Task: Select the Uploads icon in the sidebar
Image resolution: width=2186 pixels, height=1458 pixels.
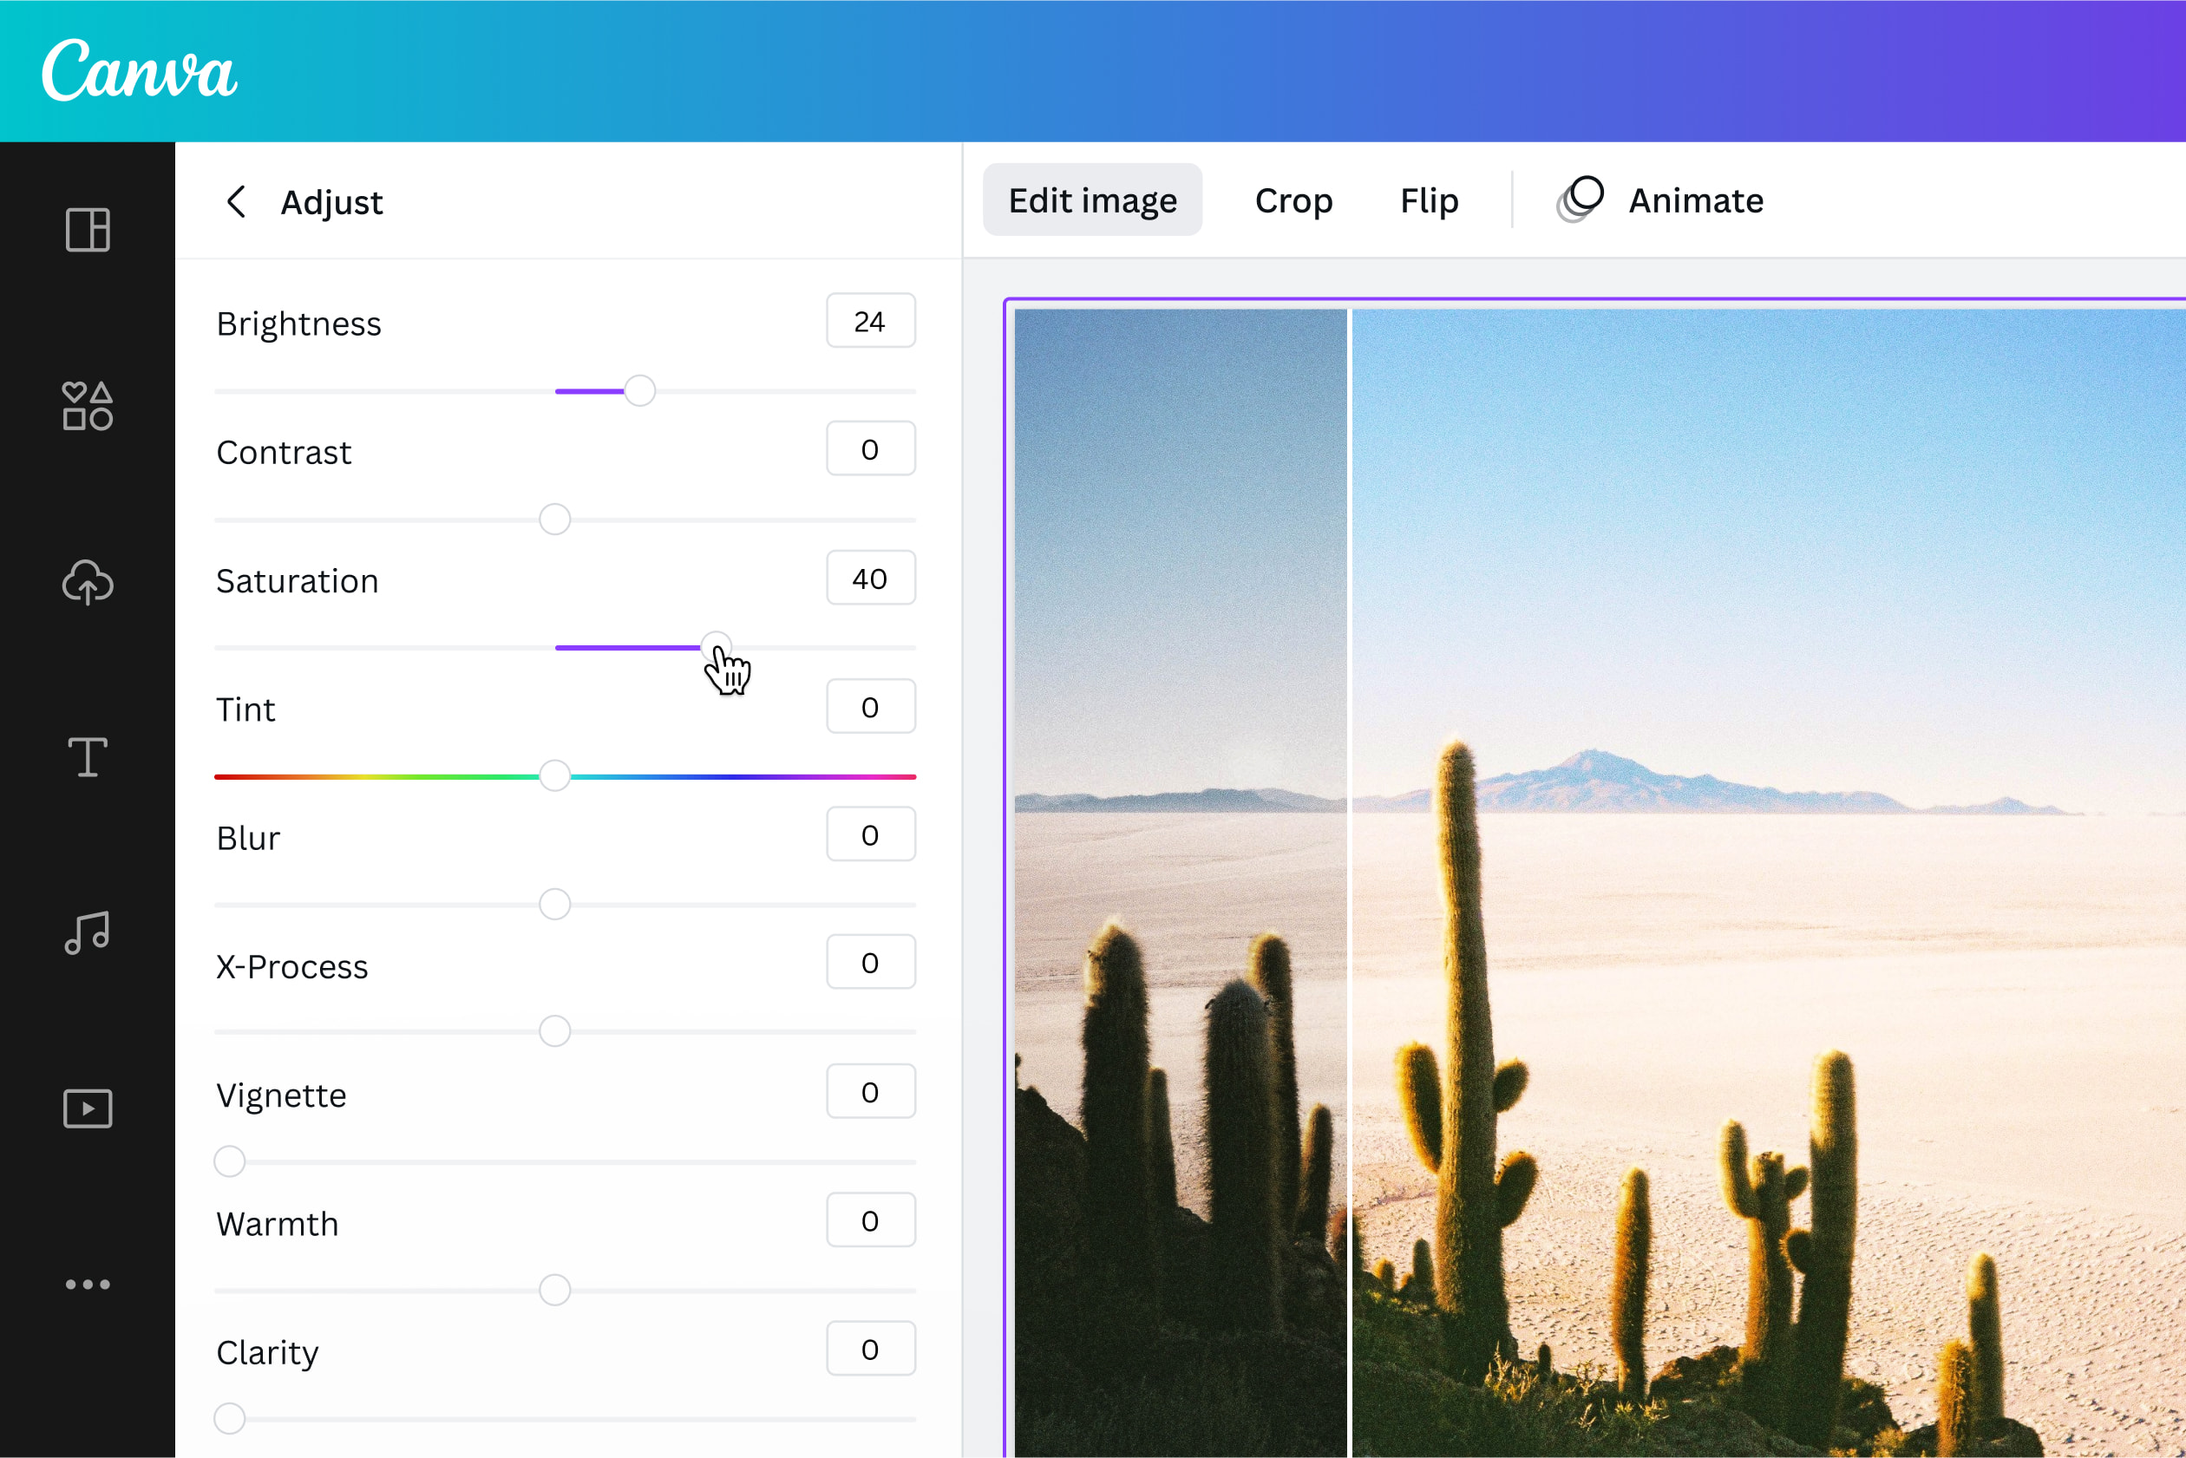Action: [87, 583]
